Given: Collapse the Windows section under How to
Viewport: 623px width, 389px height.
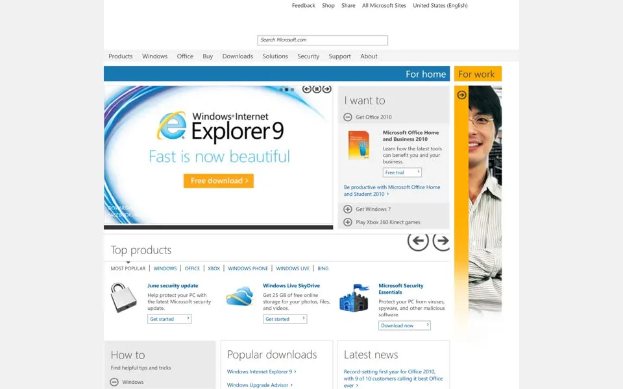Looking at the screenshot, I should pos(114,382).
